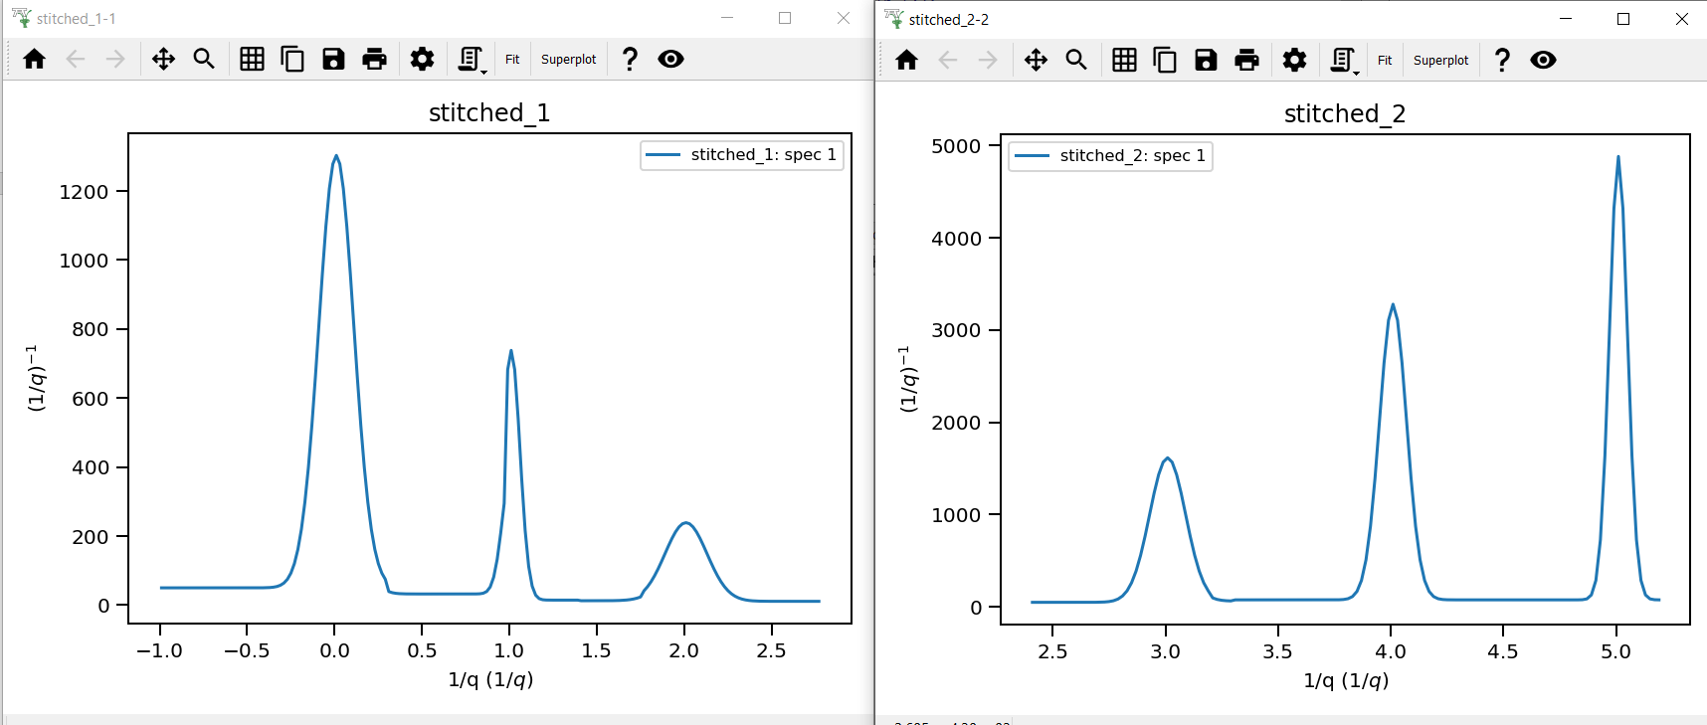Select Superplot in the stitched_2 toolbar

[x=1440, y=61]
